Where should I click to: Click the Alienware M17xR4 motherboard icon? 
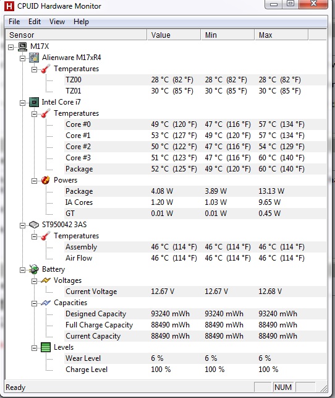point(34,58)
